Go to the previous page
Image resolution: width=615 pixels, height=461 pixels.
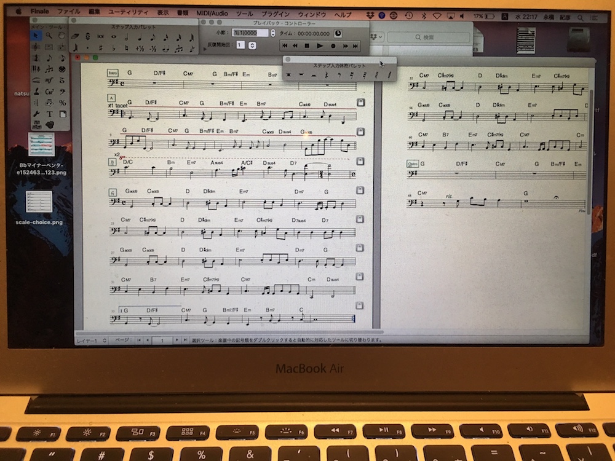pos(148,341)
